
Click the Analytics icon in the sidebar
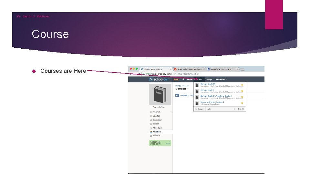[x=151, y=136]
